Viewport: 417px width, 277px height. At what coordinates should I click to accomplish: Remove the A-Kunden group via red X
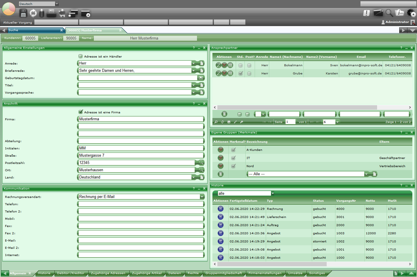(x=221, y=150)
